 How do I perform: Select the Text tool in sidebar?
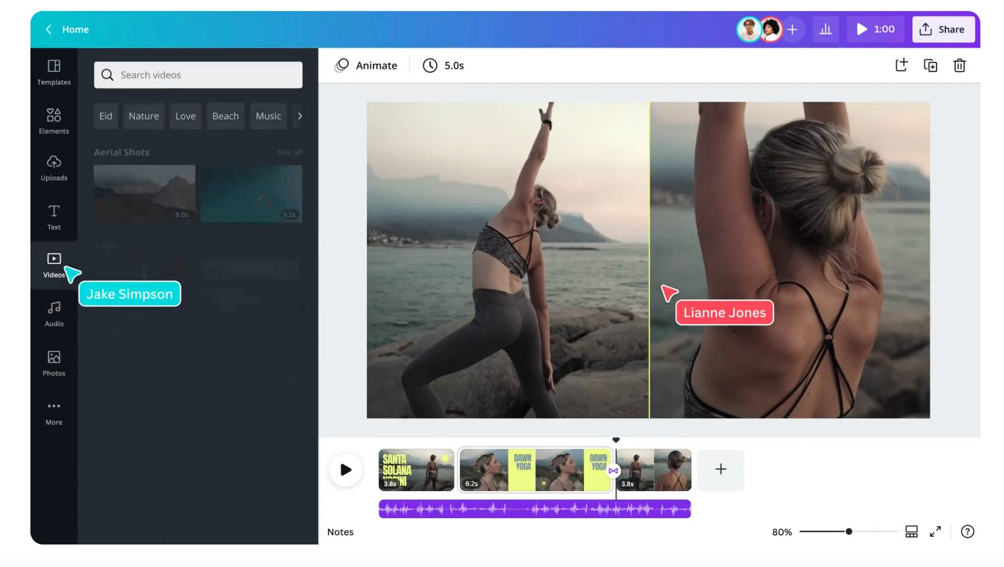coord(53,217)
